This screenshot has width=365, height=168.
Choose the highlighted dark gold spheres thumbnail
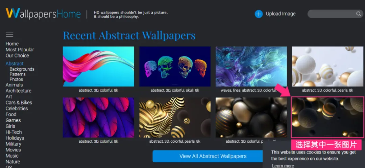pos(327,117)
